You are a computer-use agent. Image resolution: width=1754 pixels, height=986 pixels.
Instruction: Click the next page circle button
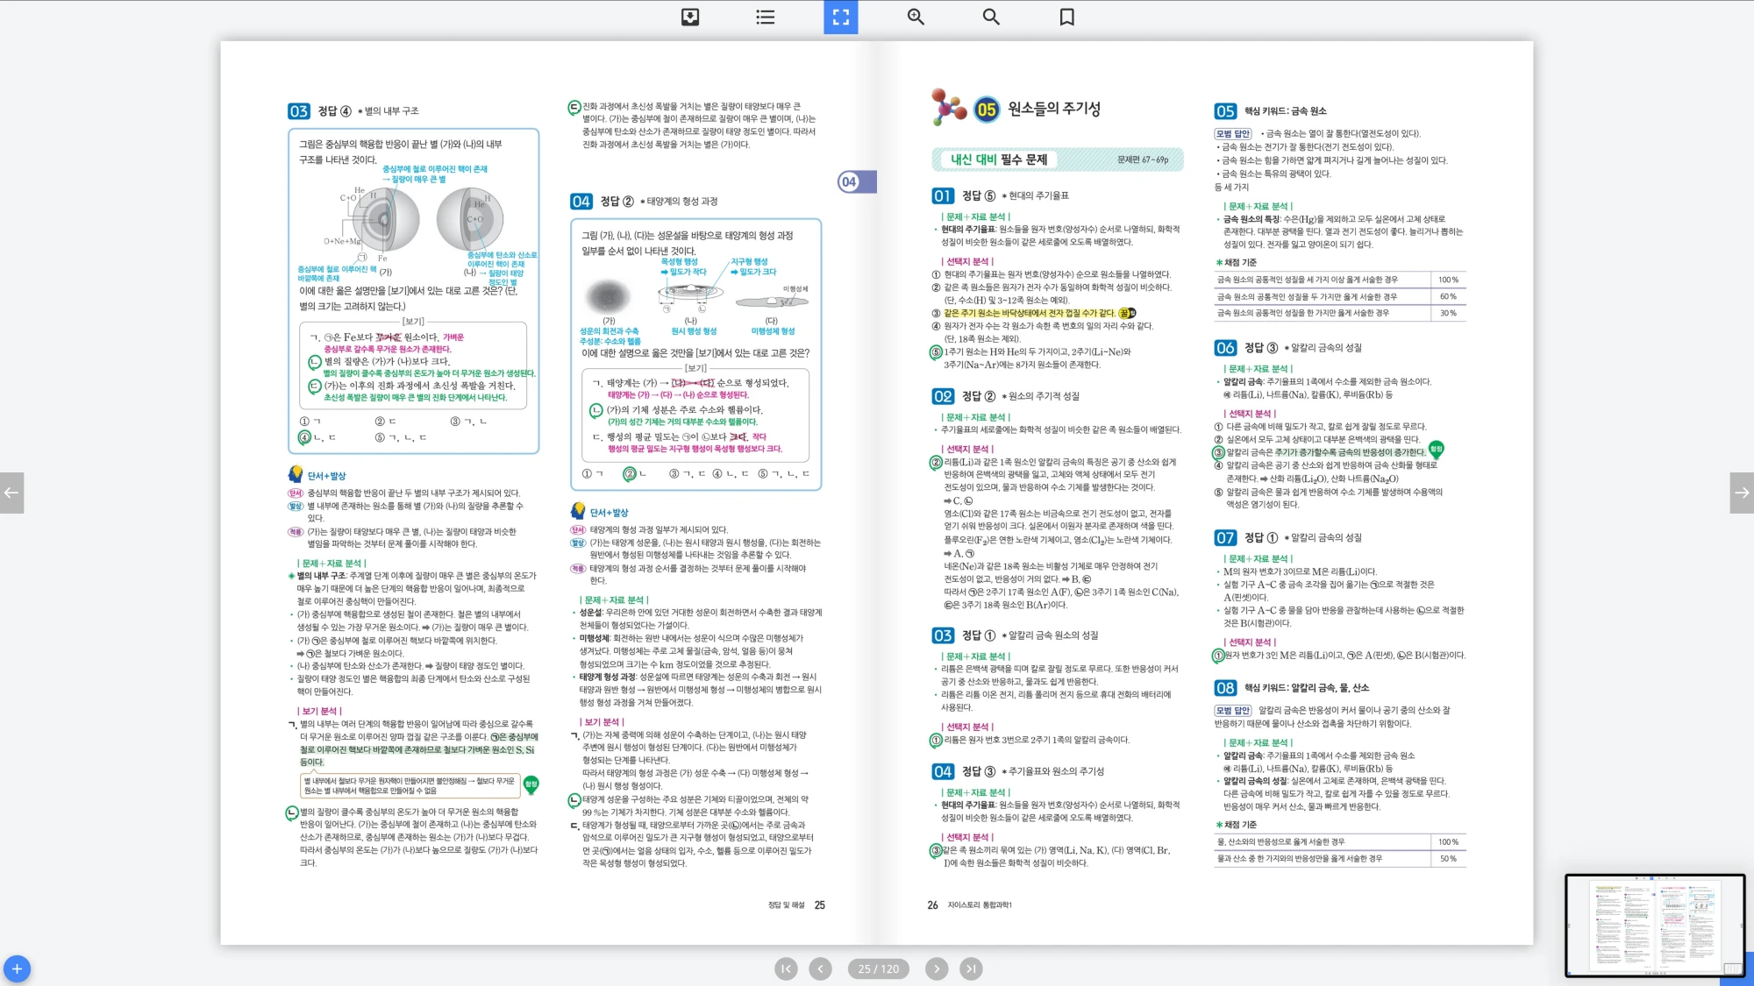tap(937, 968)
